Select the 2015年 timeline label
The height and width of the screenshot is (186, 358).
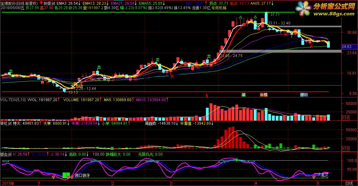[8, 183]
